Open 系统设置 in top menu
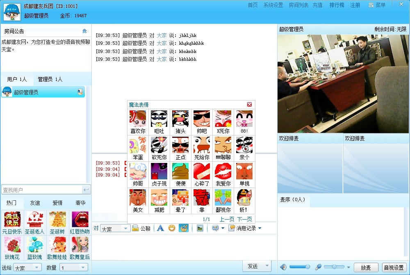Viewport: 410px width, 275px height. 273,5
